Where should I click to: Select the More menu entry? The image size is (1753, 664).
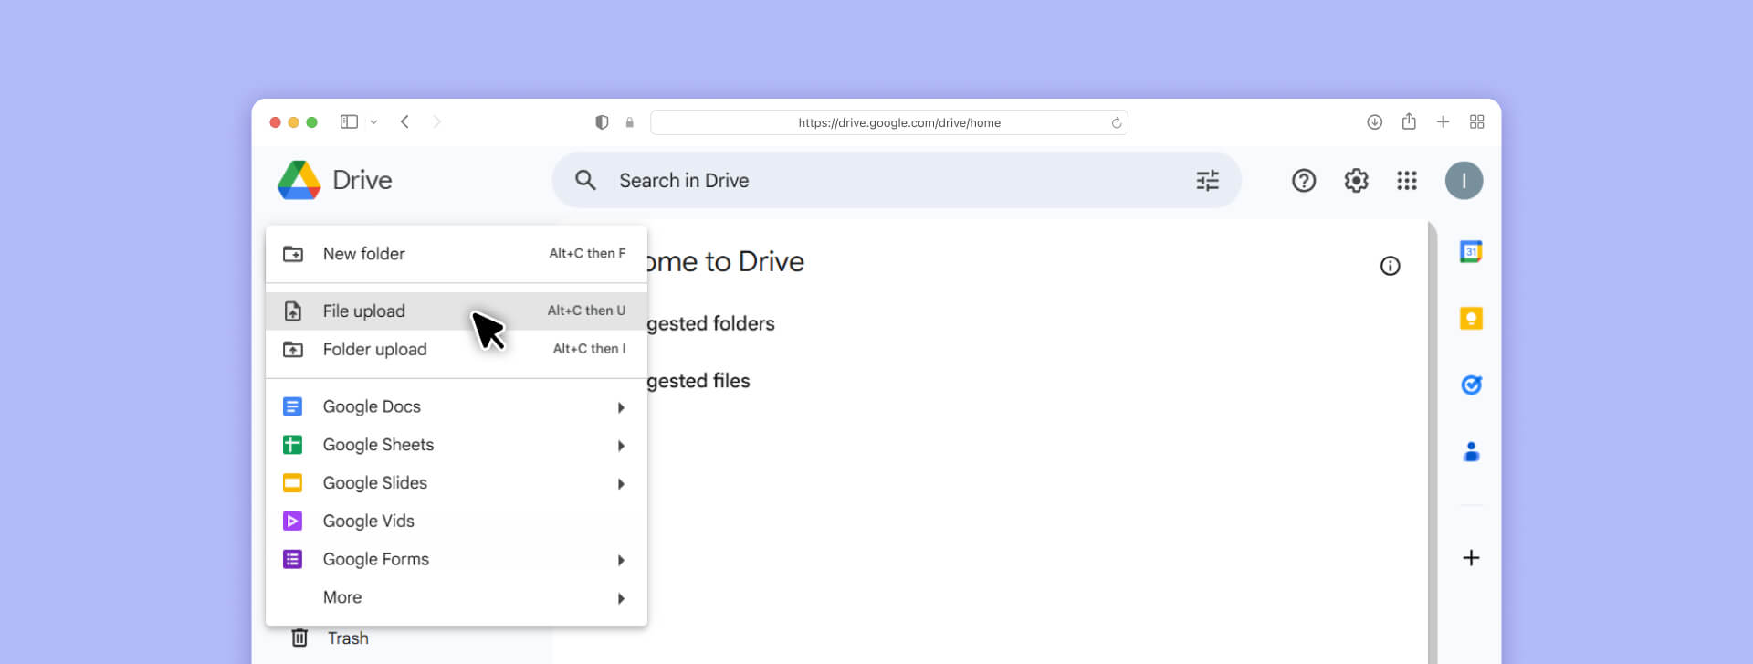(x=457, y=597)
